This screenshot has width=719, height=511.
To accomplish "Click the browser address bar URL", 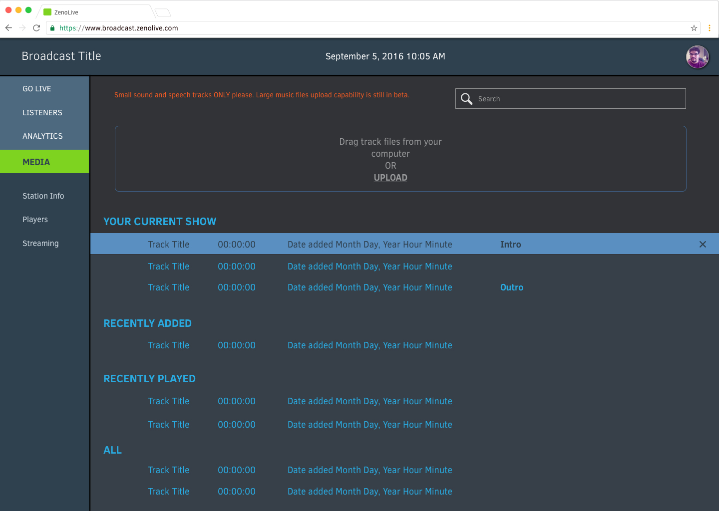I will (x=119, y=28).
